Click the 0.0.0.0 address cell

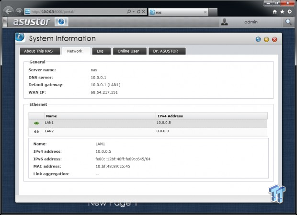pyautogui.click(x=162, y=131)
